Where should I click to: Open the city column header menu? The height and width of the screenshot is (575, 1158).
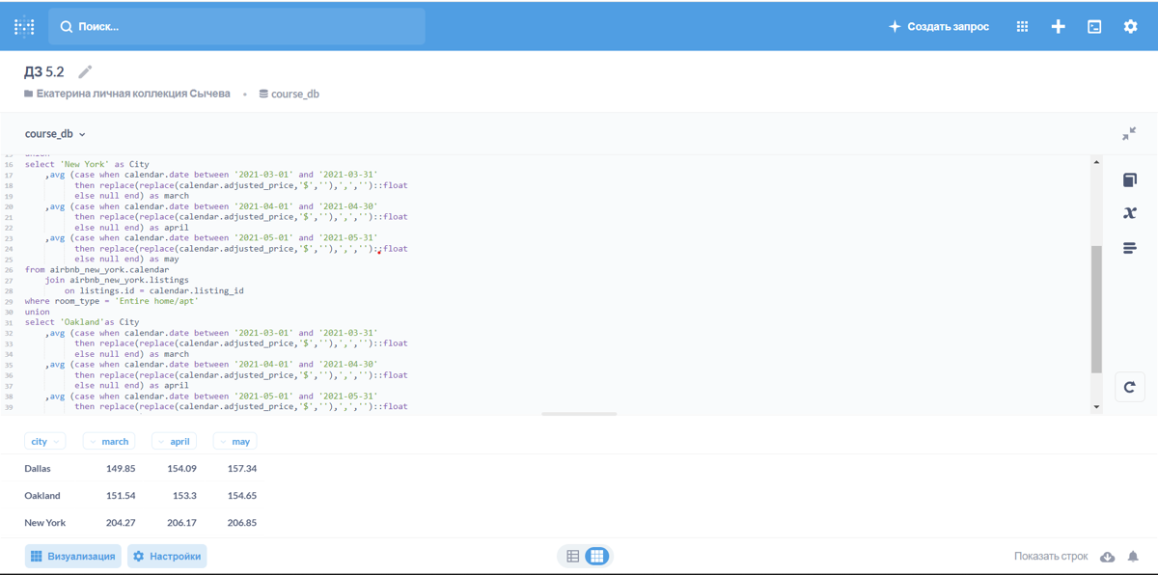[x=44, y=441]
